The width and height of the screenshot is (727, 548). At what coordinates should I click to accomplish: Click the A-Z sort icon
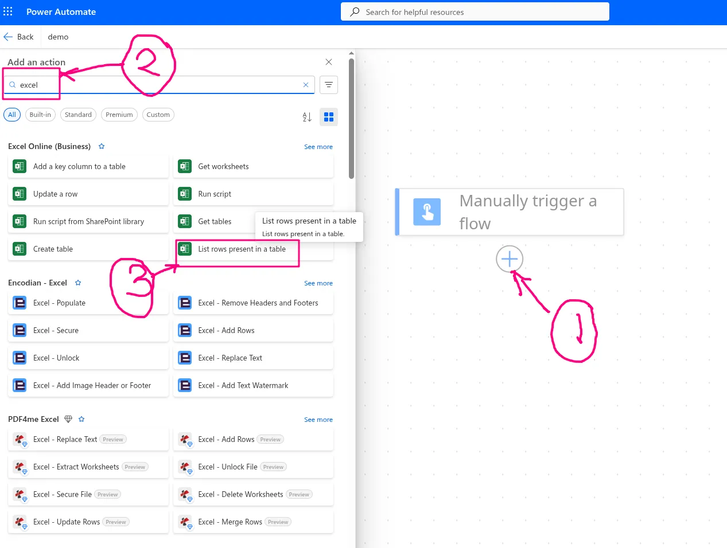point(307,117)
